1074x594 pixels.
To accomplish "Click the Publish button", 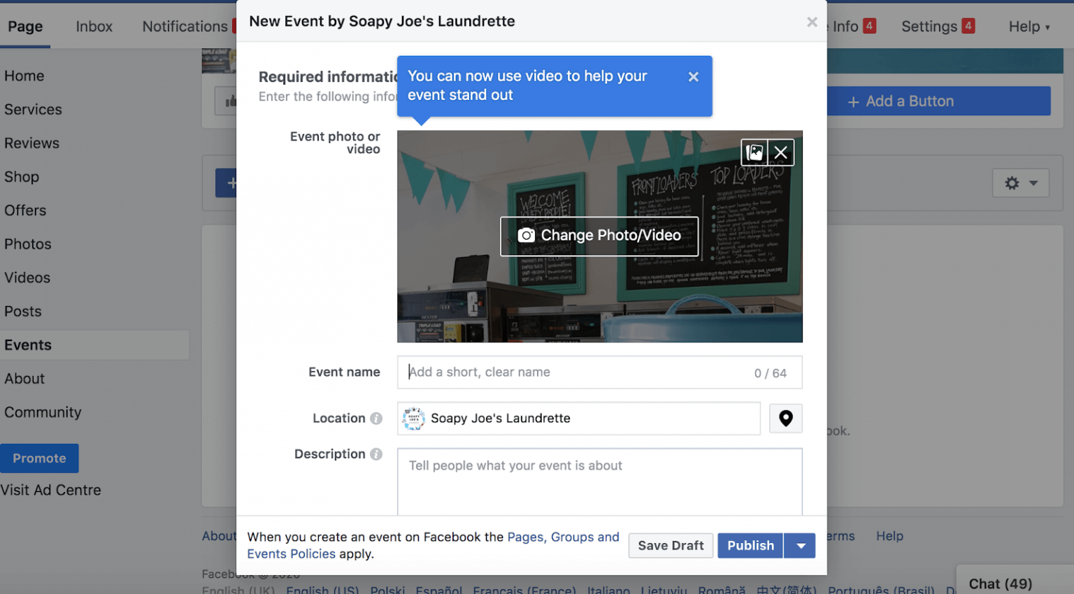I will click(x=750, y=546).
